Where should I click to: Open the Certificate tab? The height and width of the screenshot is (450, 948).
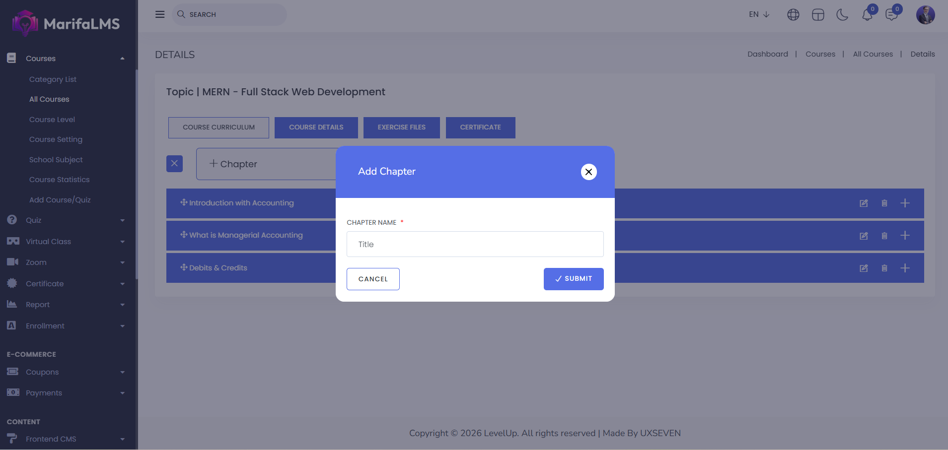click(480, 128)
